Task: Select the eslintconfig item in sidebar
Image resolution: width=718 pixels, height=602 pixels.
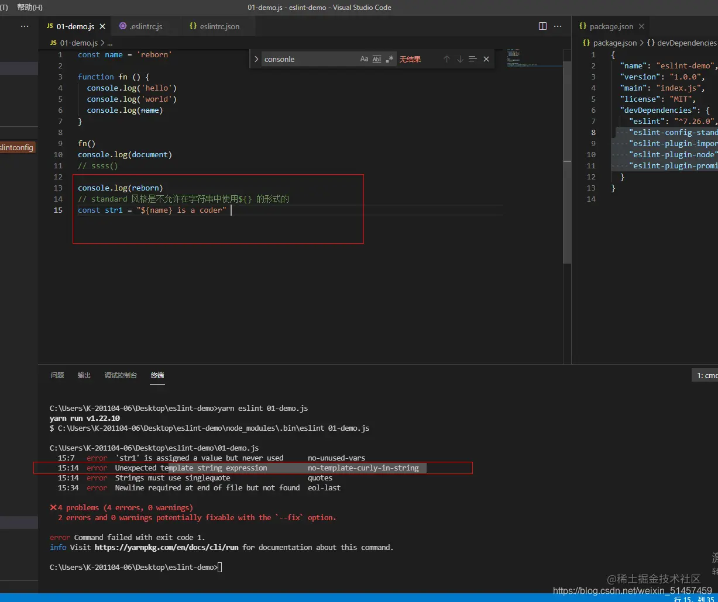Action: pos(17,147)
